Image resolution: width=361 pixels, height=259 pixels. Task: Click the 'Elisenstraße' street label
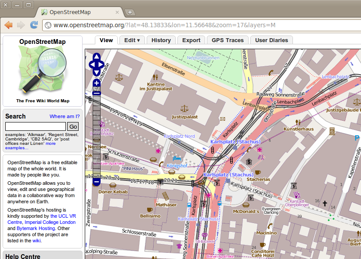173,69
